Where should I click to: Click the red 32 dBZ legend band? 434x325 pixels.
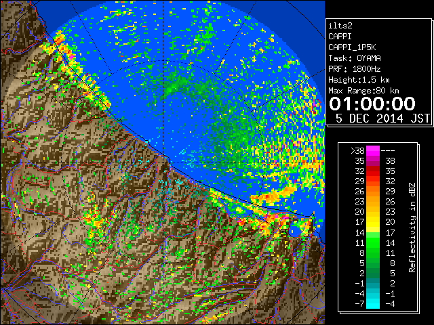coord(373,171)
